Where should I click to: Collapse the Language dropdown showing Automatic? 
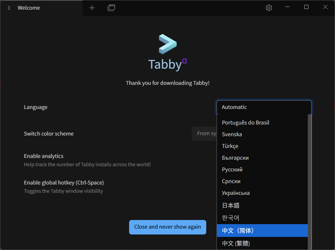tap(264, 107)
